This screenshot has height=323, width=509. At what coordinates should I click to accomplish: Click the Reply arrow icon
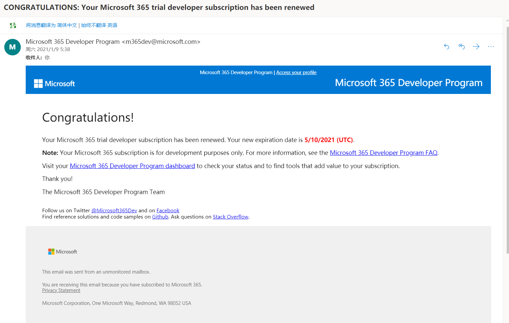point(447,46)
